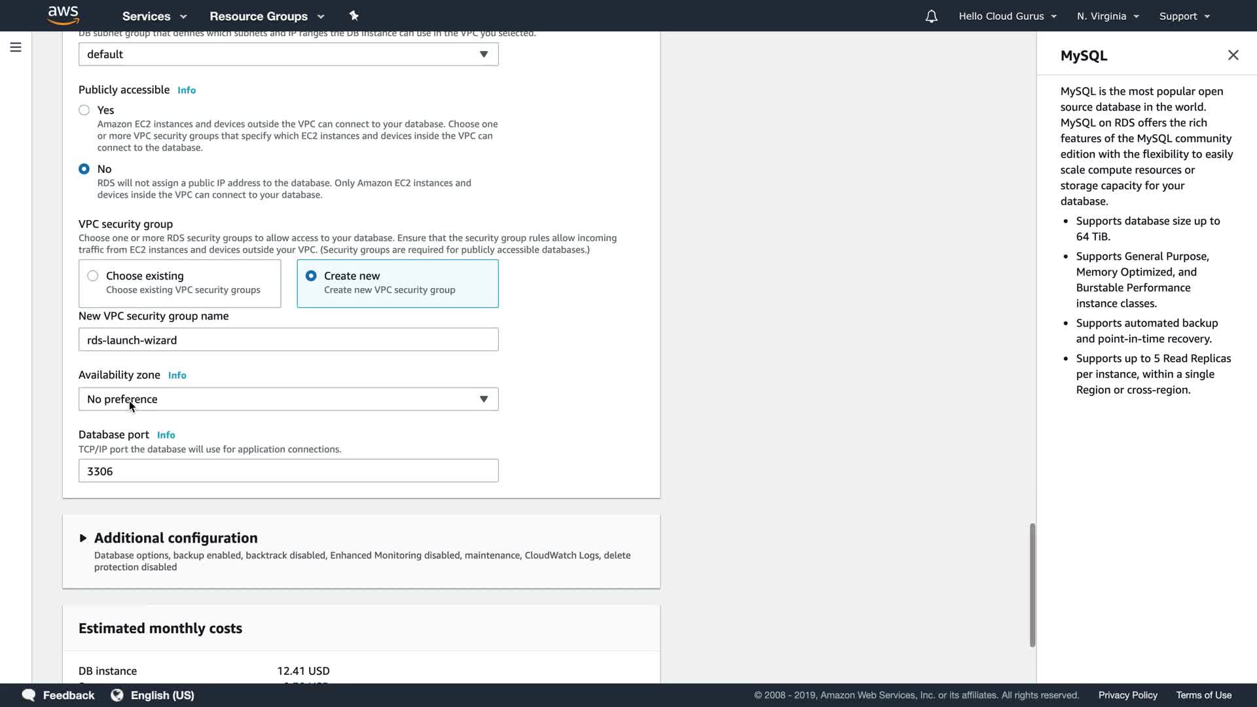The height and width of the screenshot is (707, 1257).
Task: Click the Database port input field
Action: 288,471
